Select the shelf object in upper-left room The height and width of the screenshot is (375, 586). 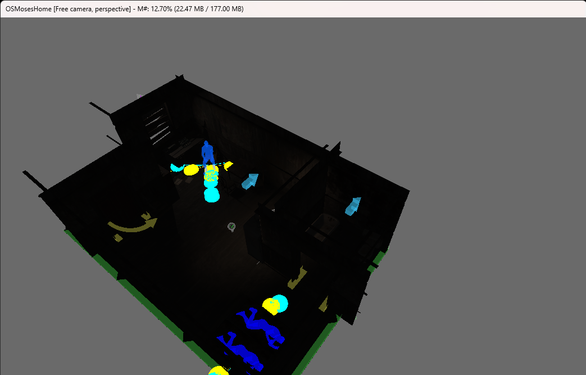[157, 124]
